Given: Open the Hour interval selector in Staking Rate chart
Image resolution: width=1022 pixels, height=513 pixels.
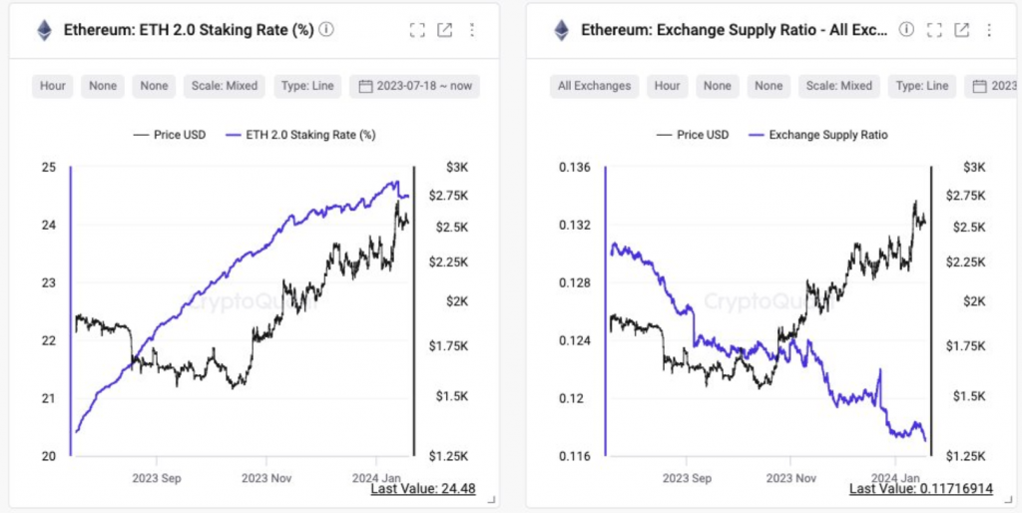Looking at the screenshot, I should (x=53, y=86).
